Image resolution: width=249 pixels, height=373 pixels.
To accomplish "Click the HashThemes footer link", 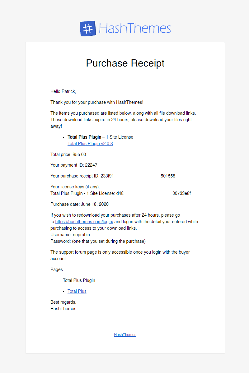I will tap(125, 335).
